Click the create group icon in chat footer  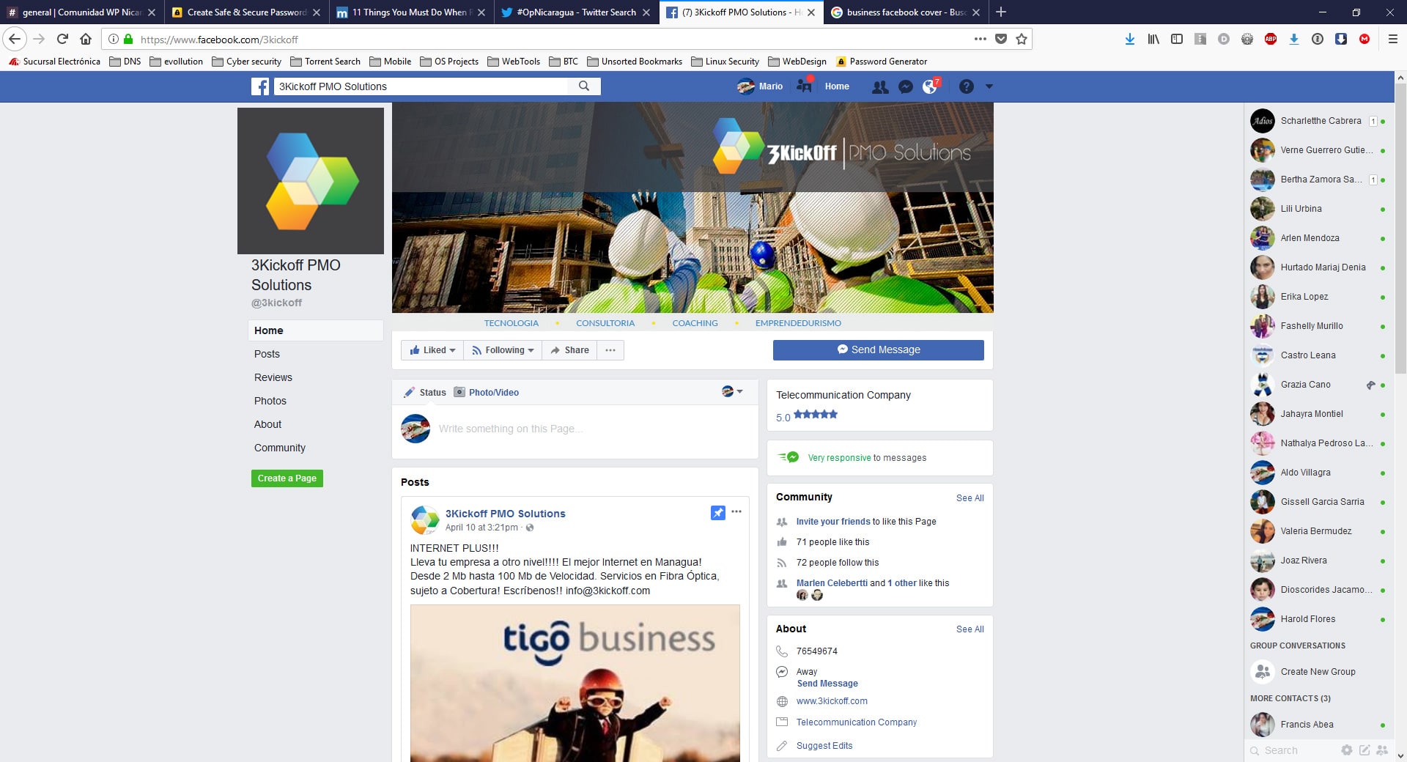tap(1382, 750)
